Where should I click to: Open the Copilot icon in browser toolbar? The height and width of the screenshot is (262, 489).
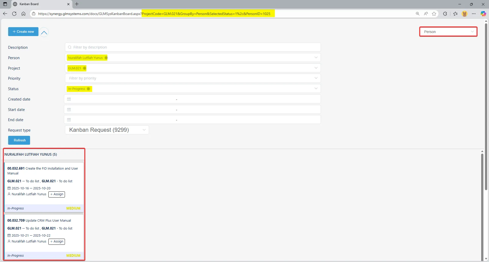[483, 14]
